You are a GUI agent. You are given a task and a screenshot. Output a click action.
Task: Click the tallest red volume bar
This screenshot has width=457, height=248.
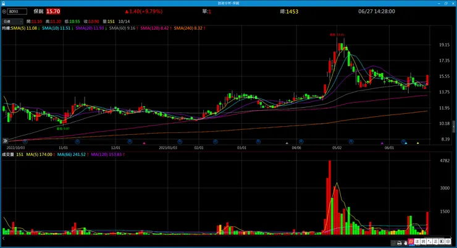[x=330, y=197]
